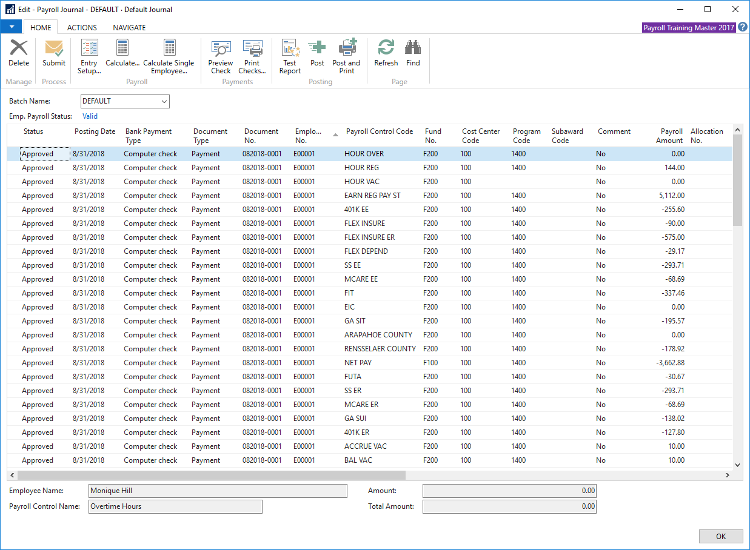Screen dimensions: 750x550
Task: Switch to the ACTIONS tab
Action: click(x=82, y=27)
